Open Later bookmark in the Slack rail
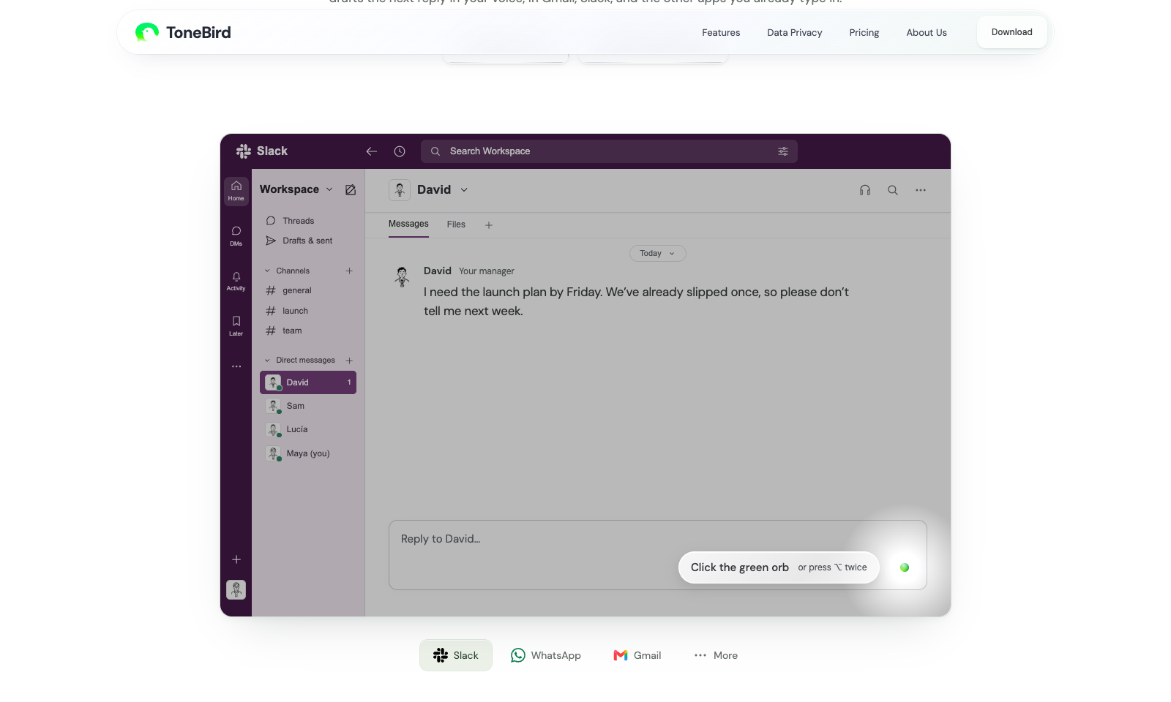This screenshot has height=702, width=1171. point(236,325)
